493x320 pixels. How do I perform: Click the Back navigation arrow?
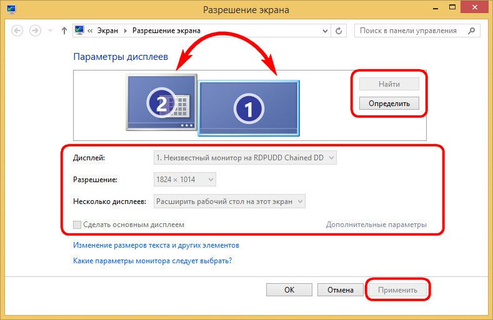click(x=17, y=31)
